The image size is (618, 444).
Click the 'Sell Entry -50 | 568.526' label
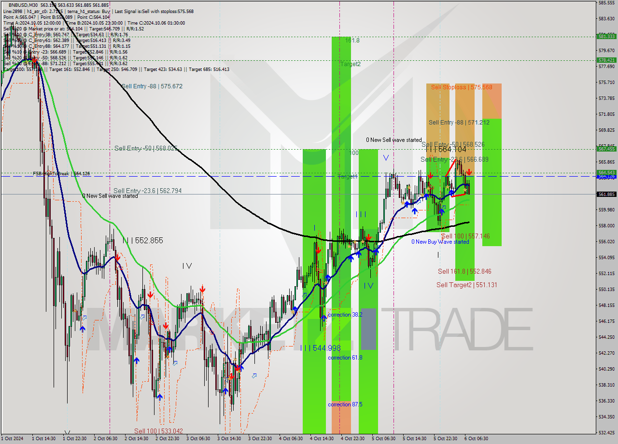click(x=453, y=144)
